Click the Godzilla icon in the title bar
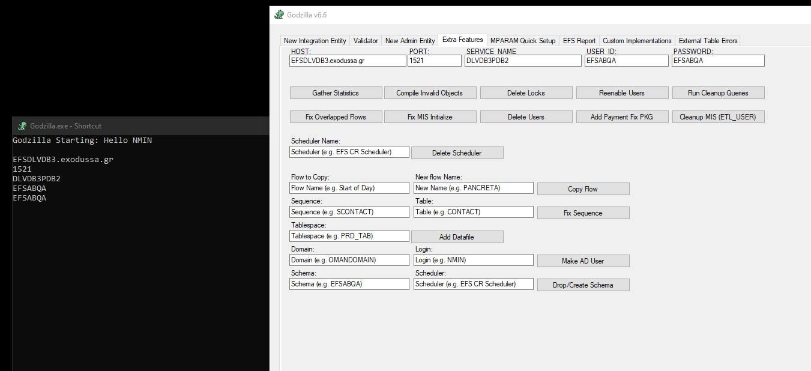This screenshot has height=371, width=811. click(x=279, y=15)
